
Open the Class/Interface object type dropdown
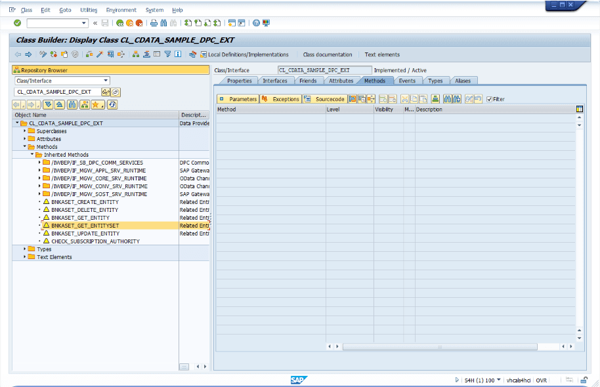click(106, 81)
